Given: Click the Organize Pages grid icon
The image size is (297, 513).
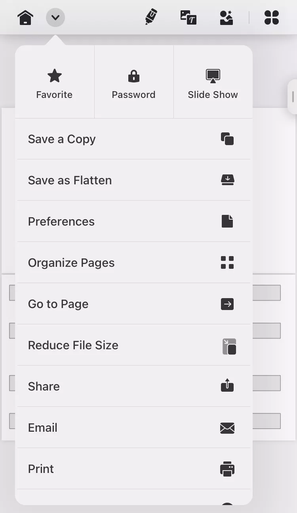Looking at the screenshot, I should [x=227, y=262].
